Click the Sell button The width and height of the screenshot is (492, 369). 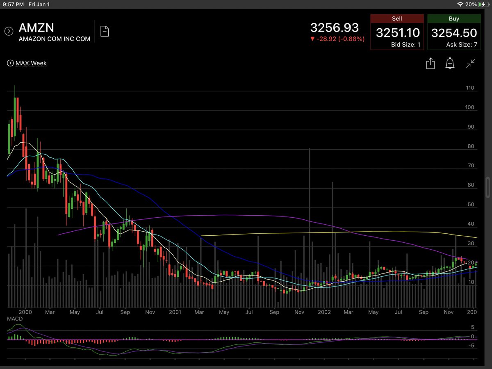[x=396, y=31]
